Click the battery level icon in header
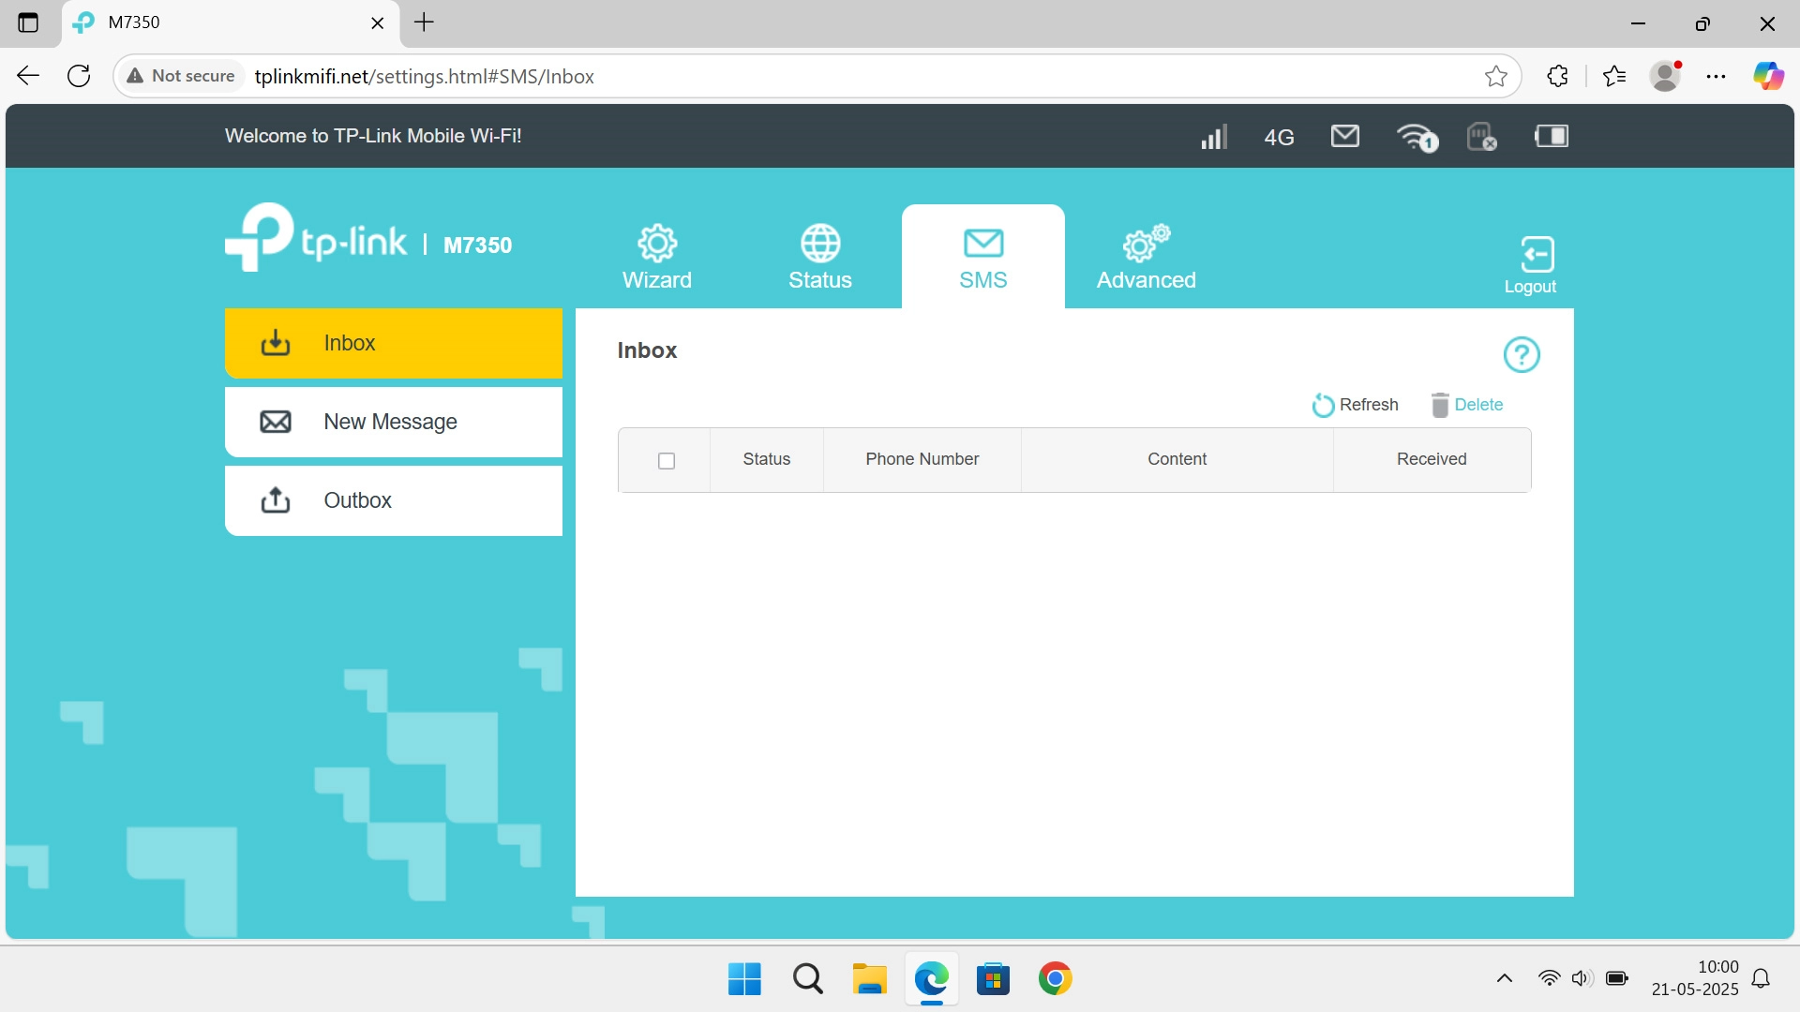The image size is (1800, 1012). click(1552, 137)
